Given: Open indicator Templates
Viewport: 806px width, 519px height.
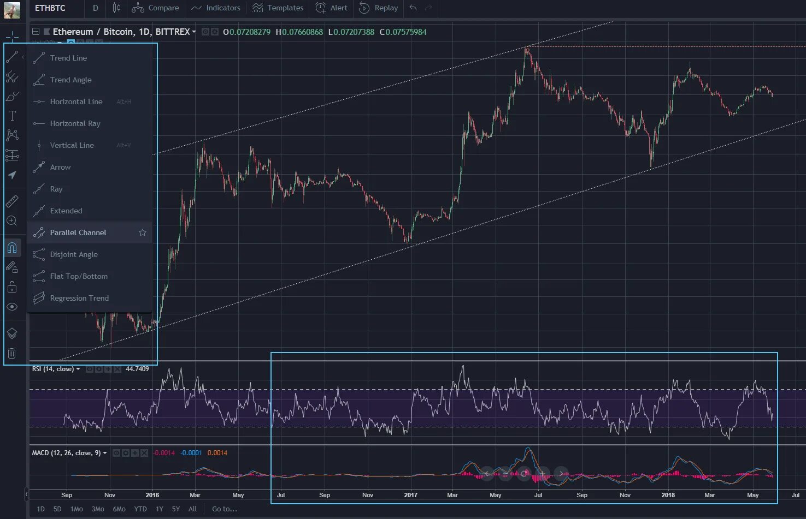Looking at the screenshot, I should (278, 8).
